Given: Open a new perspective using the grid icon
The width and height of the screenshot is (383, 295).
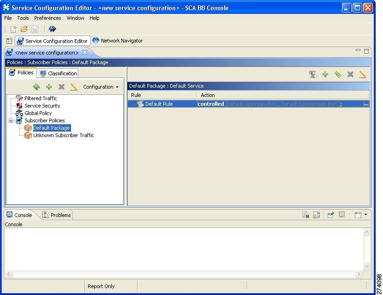Looking at the screenshot, I should click(9, 41).
